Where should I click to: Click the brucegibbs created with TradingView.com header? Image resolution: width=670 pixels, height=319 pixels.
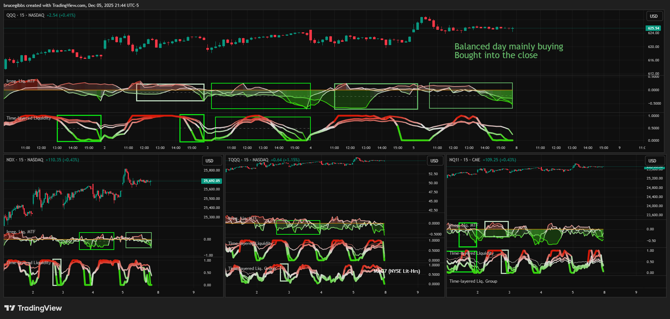[71, 5]
